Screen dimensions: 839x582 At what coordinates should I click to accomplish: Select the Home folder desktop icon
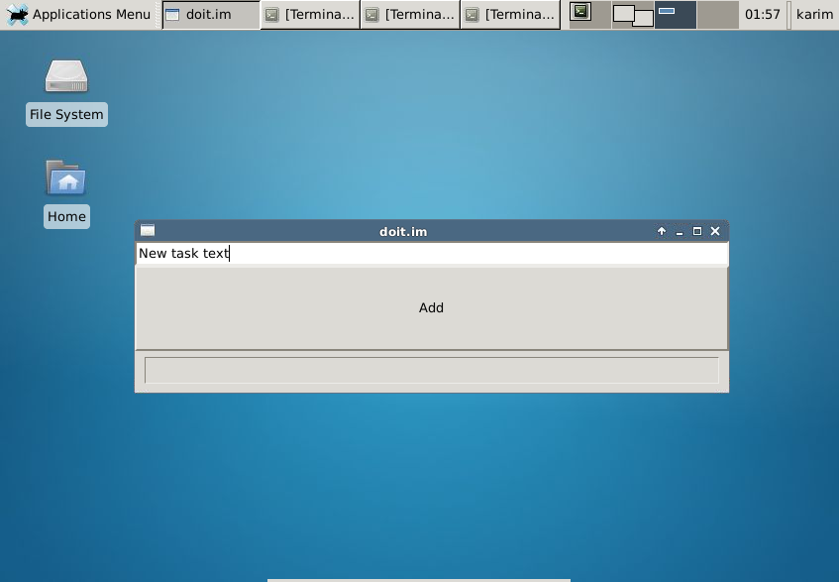click(66, 193)
